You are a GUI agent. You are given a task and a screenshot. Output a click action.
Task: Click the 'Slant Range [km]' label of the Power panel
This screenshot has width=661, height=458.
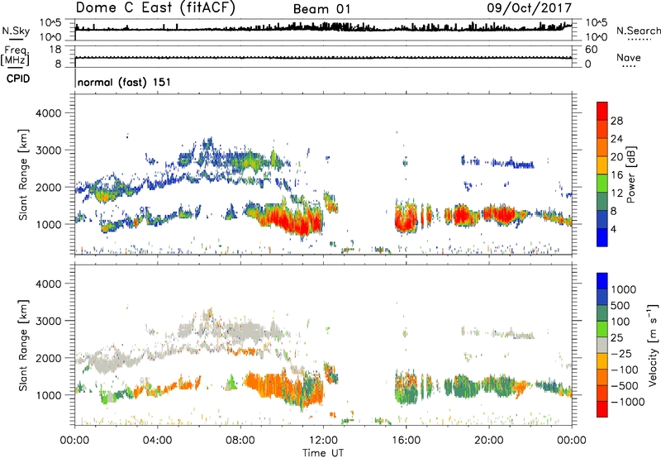[23, 174]
